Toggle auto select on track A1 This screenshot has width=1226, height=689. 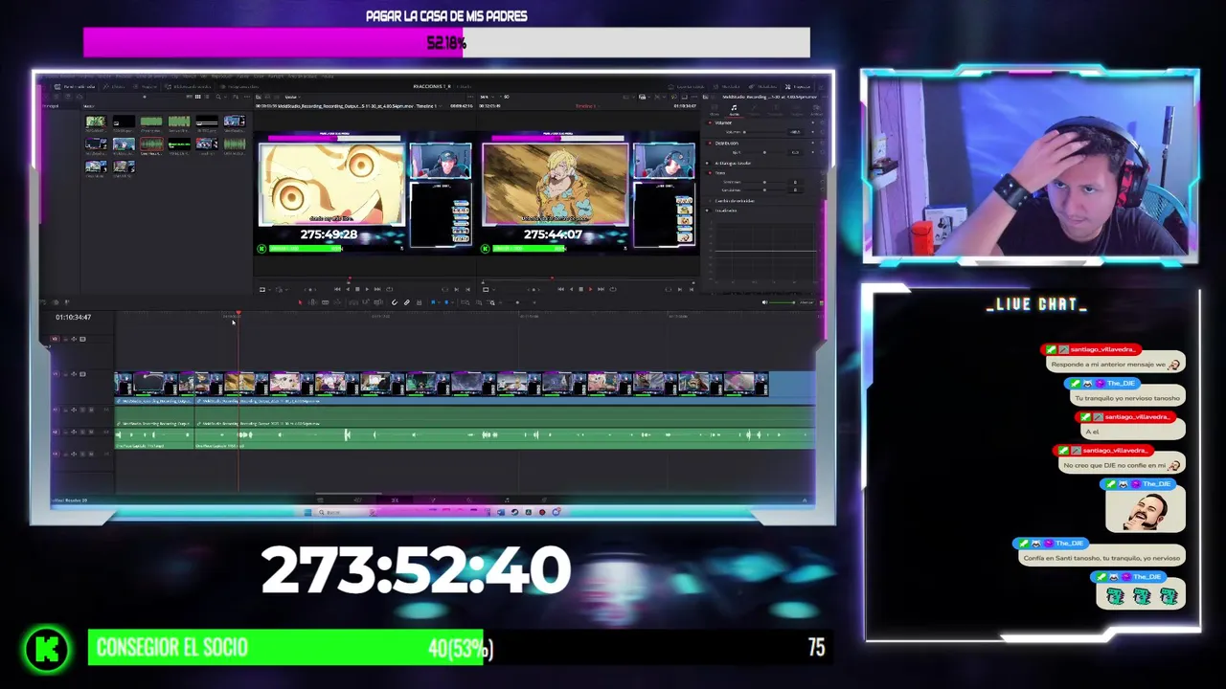click(74, 410)
